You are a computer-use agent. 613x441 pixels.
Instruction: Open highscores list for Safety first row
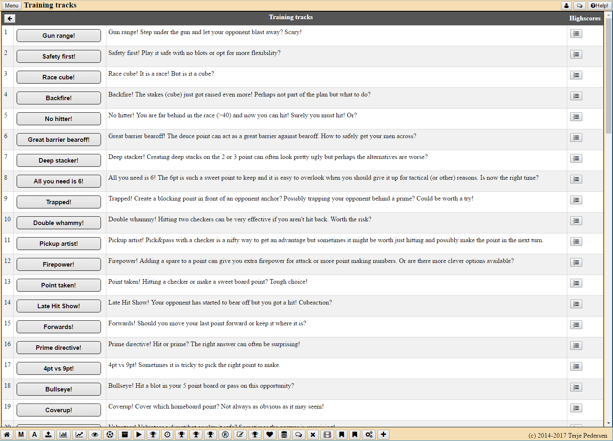click(x=576, y=55)
